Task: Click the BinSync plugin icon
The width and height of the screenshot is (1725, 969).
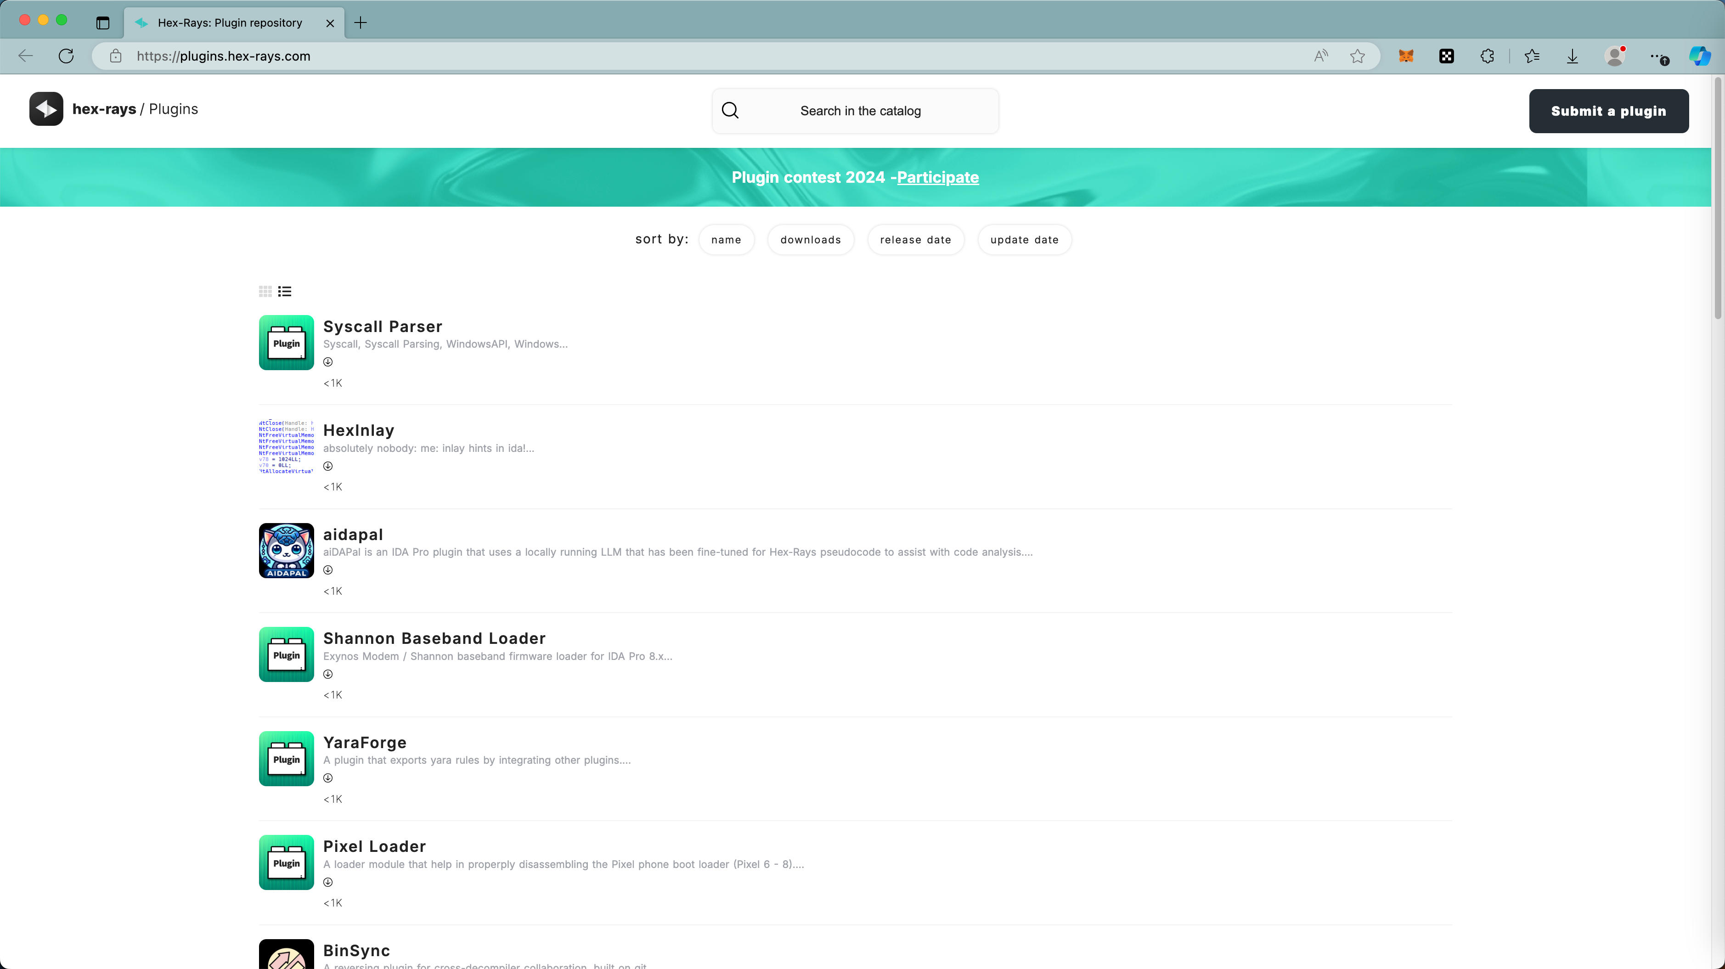Action: [x=286, y=954]
